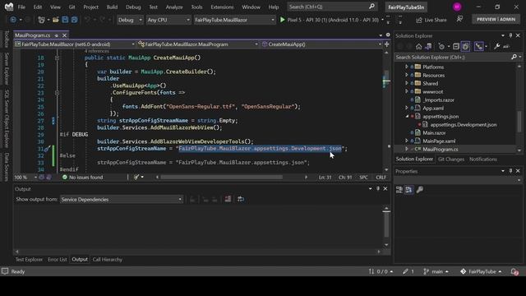Toggle auto-hide pin on Properties panel
Screen dimensions: 526x296
(510, 171)
